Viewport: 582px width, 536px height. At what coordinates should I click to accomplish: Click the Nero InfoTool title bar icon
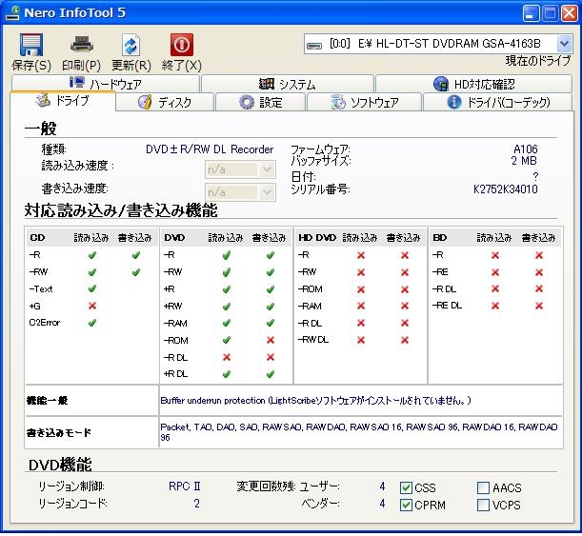12,13
